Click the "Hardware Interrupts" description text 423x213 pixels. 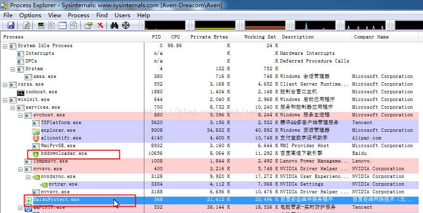tap(308, 54)
